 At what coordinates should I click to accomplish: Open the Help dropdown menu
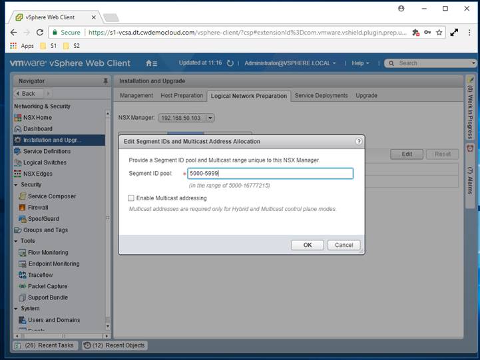360,63
